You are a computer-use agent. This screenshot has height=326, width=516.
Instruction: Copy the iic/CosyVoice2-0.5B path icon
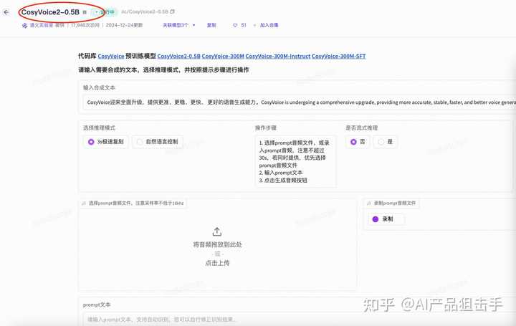pyautogui.click(x=173, y=11)
